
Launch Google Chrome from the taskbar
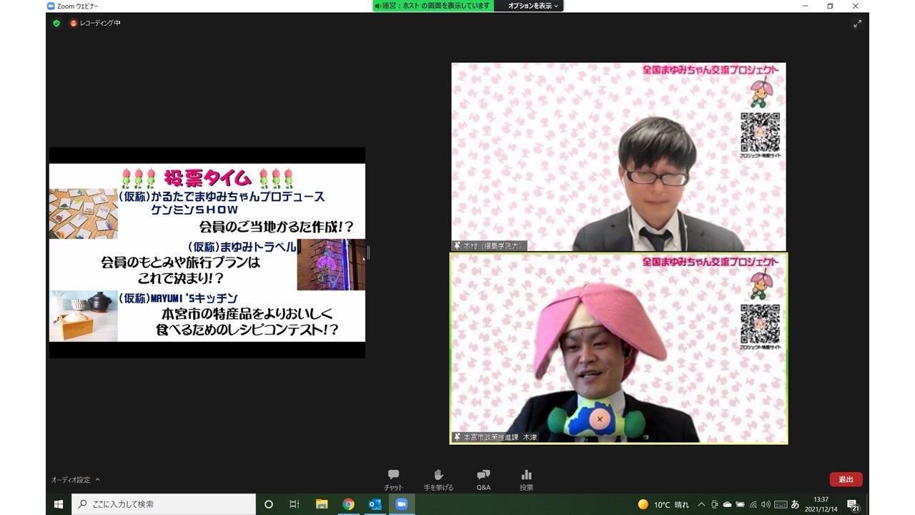pos(349,504)
